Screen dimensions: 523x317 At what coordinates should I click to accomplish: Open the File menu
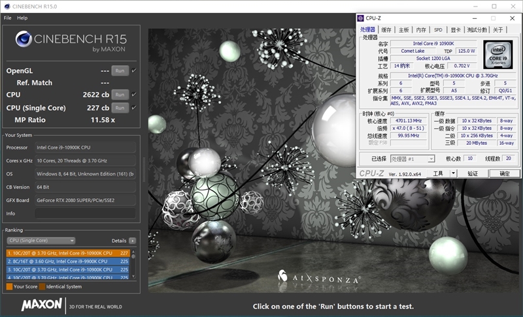(x=8, y=18)
